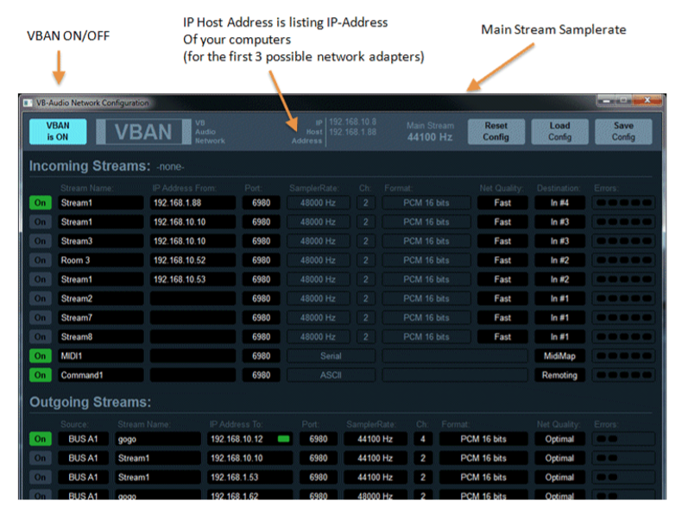Enable incoming stream from 192.168.10.53
The width and height of the screenshot is (688, 507).
point(40,279)
